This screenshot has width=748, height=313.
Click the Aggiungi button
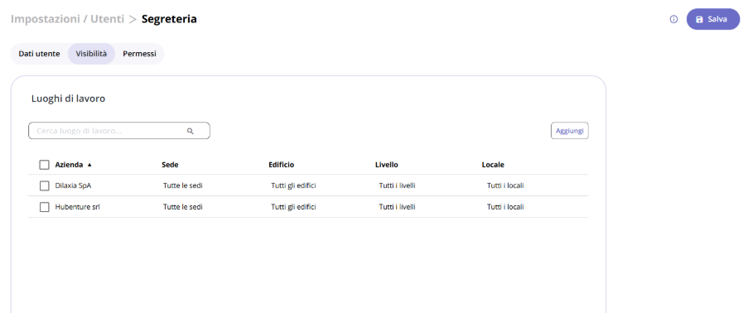[570, 131]
